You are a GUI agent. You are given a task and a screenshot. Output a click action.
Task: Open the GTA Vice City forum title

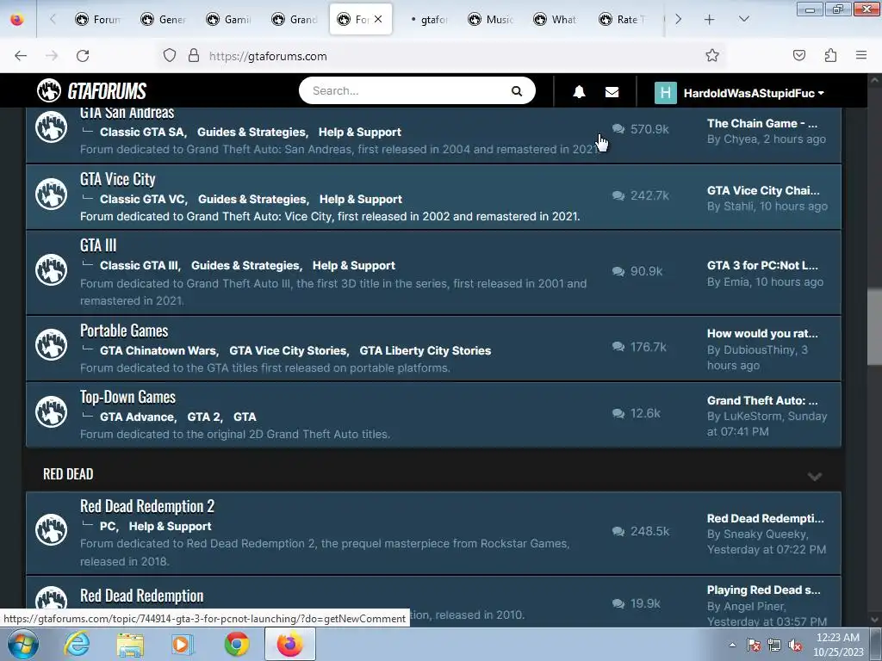[117, 179]
